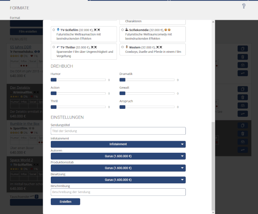Select the Western radio button

pyautogui.click(x=123, y=47)
